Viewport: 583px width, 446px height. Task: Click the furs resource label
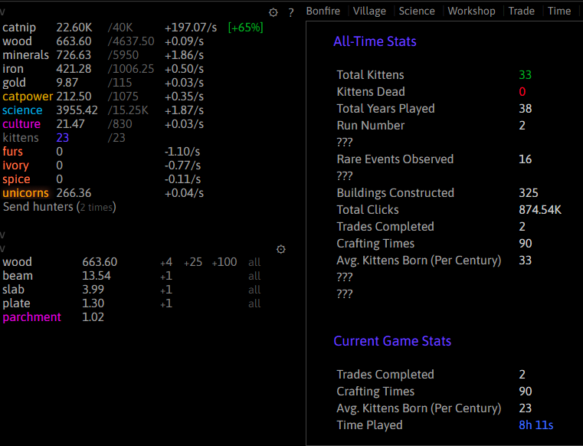[x=13, y=152]
